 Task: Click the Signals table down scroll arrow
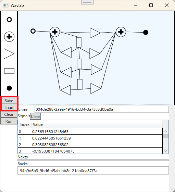click(166, 151)
